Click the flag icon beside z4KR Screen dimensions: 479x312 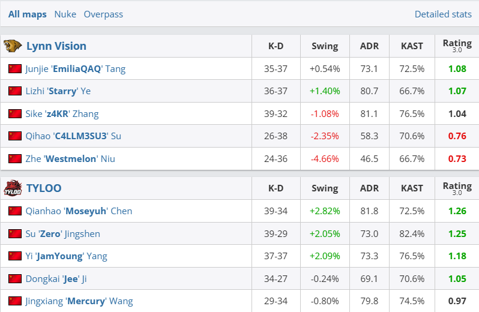click(15, 114)
